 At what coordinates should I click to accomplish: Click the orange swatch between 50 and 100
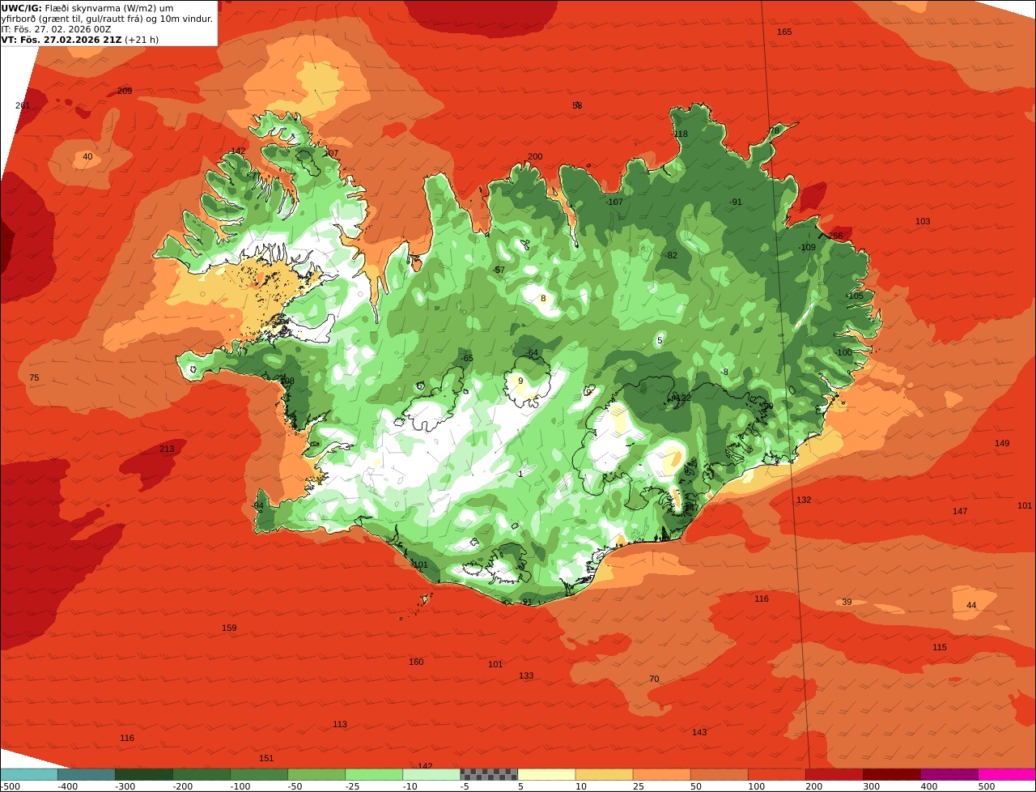pyautogui.click(x=718, y=774)
